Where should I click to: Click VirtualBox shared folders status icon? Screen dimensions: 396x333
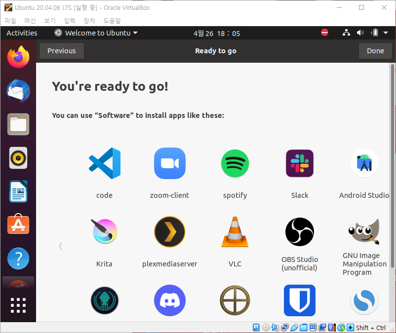coord(303,328)
